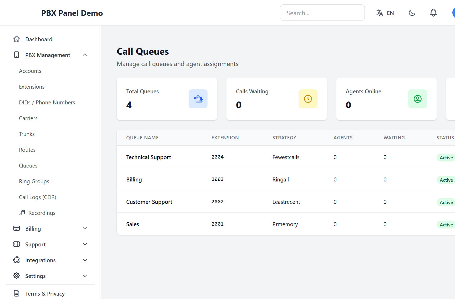Toggle dark mode with the moon icon
The image size is (455, 299).
[x=412, y=13]
